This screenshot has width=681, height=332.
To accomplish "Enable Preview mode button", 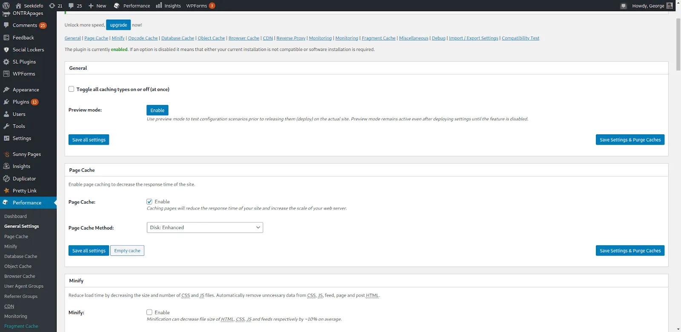I will click(157, 110).
